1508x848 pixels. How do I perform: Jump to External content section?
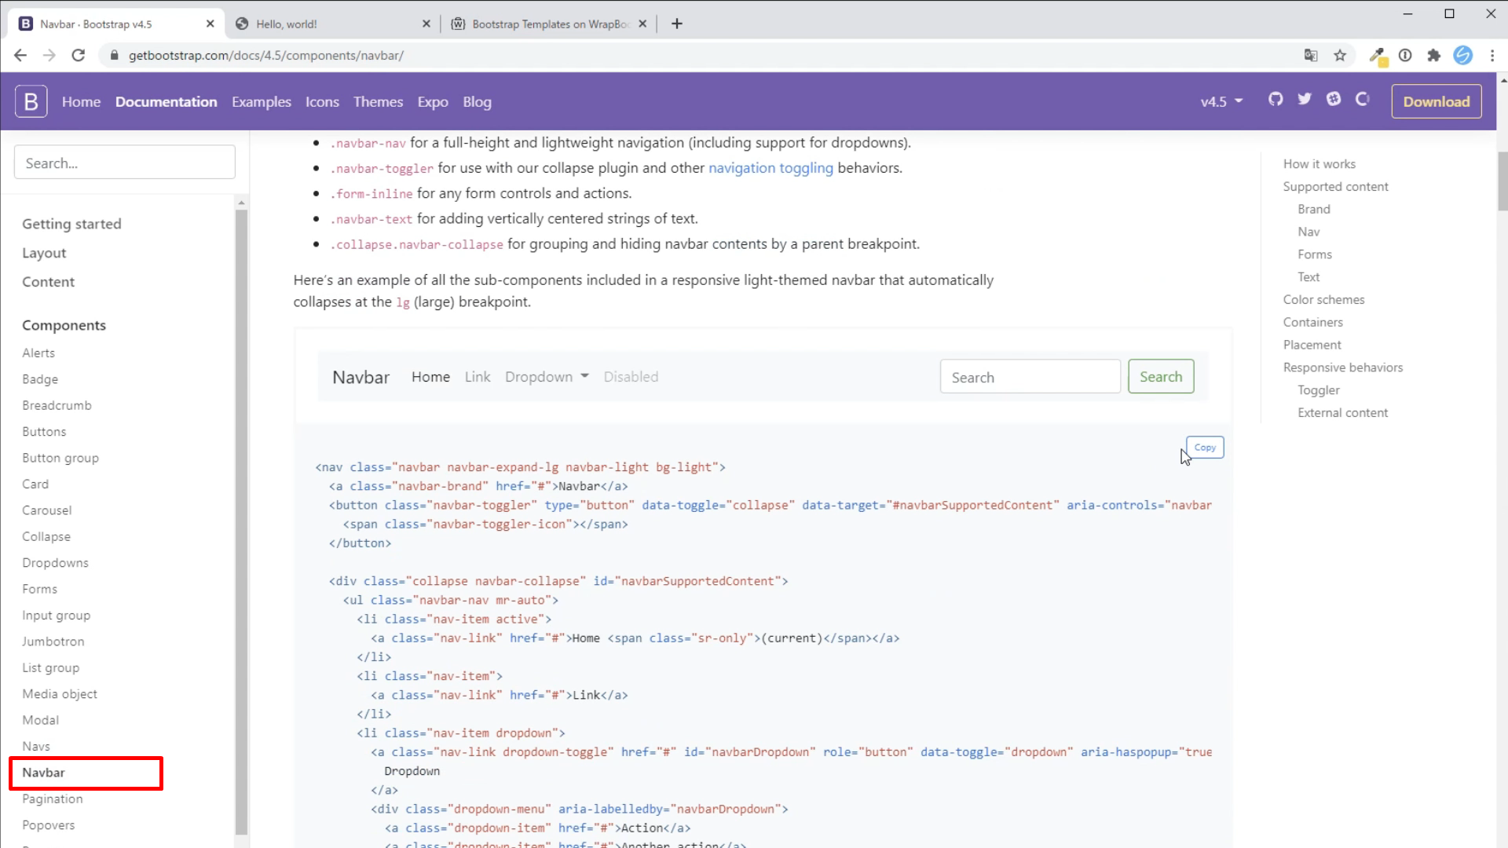(x=1342, y=413)
